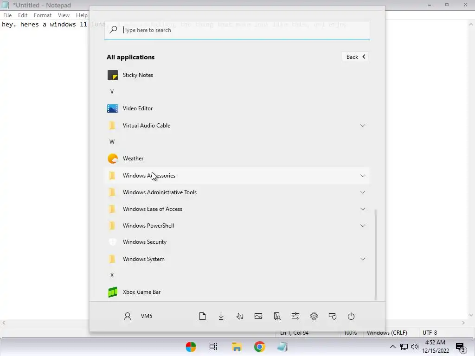Launch Google Chrome from the taskbar
Viewport: 475px width, 356px height.
click(260, 347)
